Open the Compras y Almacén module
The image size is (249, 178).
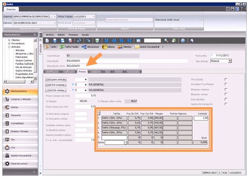coord(20,99)
